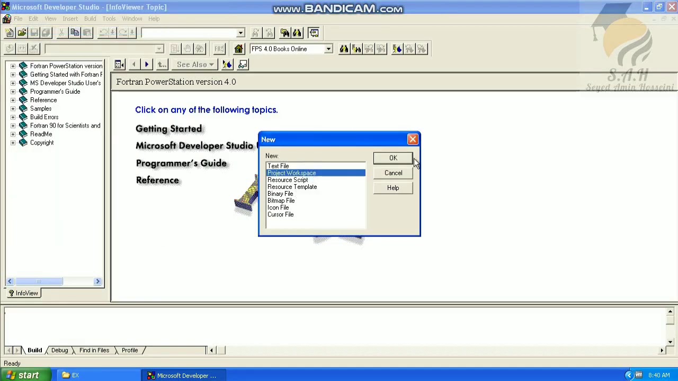Open the project configuration combo dropdown arrow
The height and width of the screenshot is (381, 678).
(x=159, y=49)
